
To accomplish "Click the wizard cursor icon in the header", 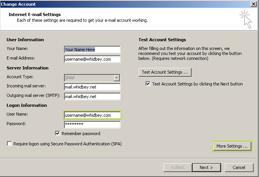I will 246,19.
